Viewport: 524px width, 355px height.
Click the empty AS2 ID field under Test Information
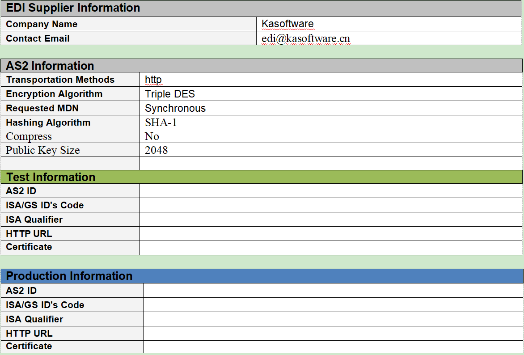click(330, 191)
